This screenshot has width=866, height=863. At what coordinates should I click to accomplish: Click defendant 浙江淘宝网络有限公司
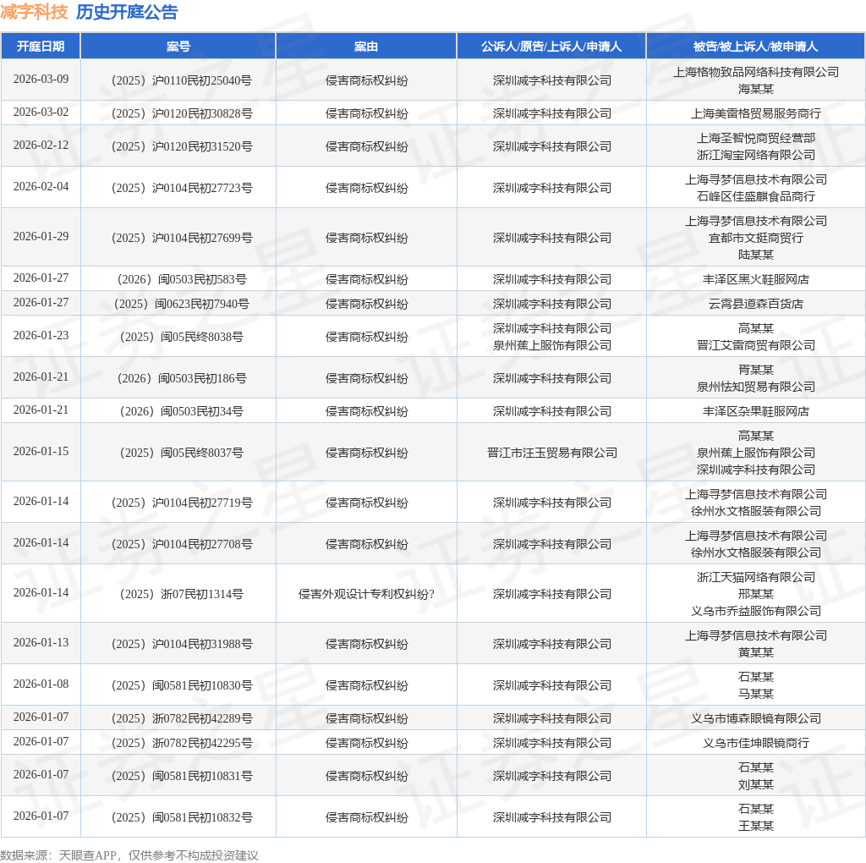point(755,155)
